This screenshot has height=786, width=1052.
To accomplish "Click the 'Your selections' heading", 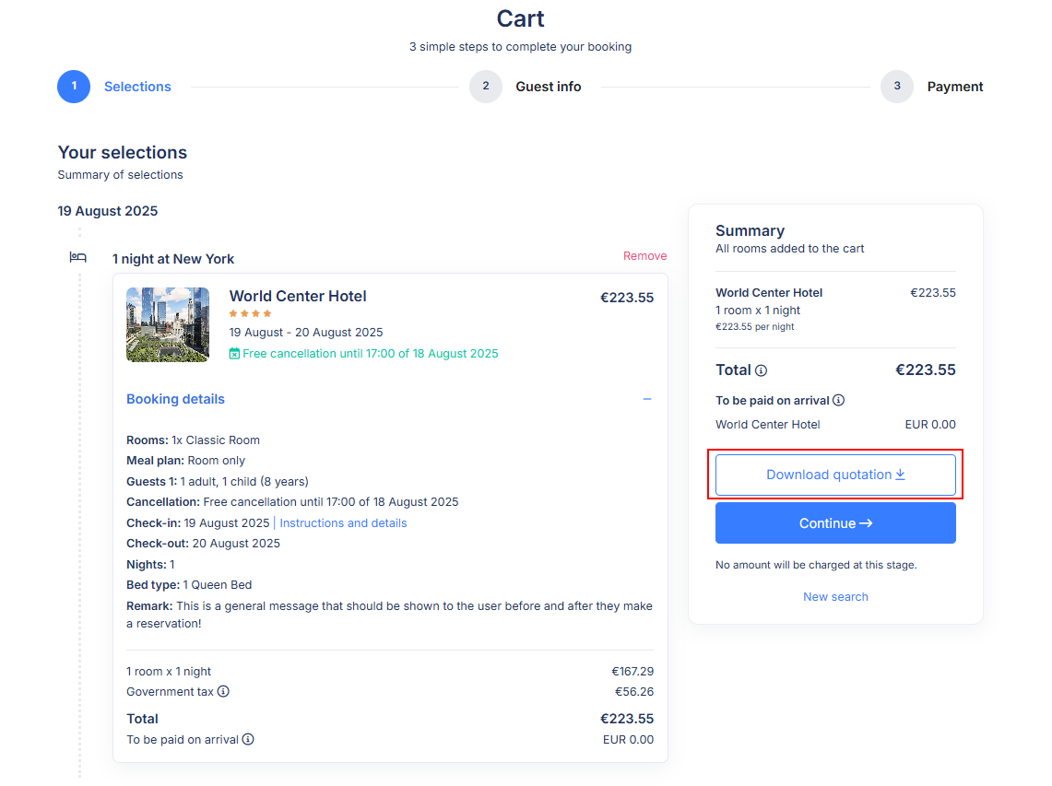I will tap(122, 153).
